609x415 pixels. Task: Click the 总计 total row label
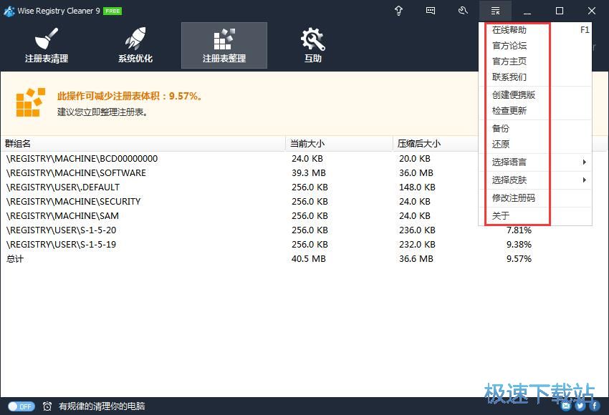click(x=15, y=259)
